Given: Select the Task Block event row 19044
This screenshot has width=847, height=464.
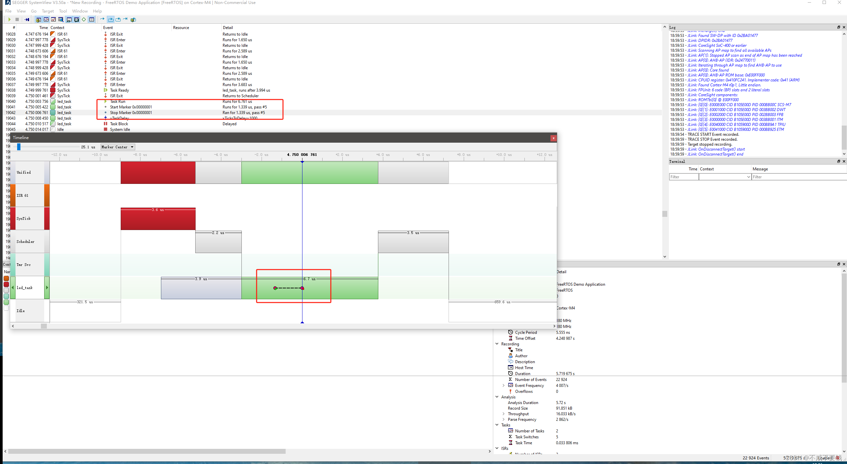Looking at the screenshot, I should (x=332, y=124).
